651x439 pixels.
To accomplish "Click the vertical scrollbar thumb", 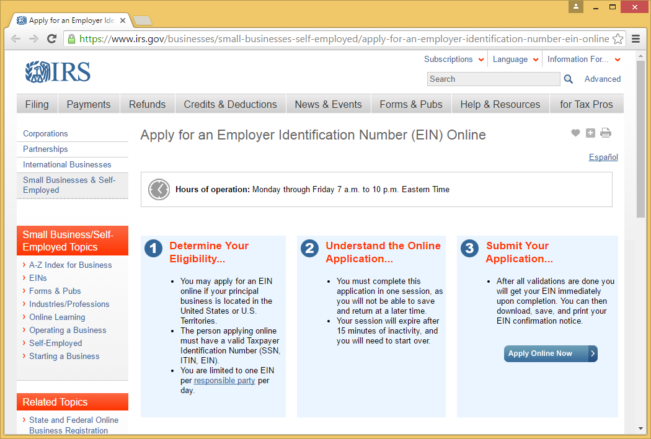I will pos(640,139).
